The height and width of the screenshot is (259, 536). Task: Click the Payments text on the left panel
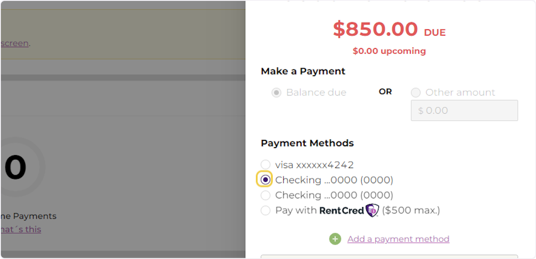(x=36, y=216)
